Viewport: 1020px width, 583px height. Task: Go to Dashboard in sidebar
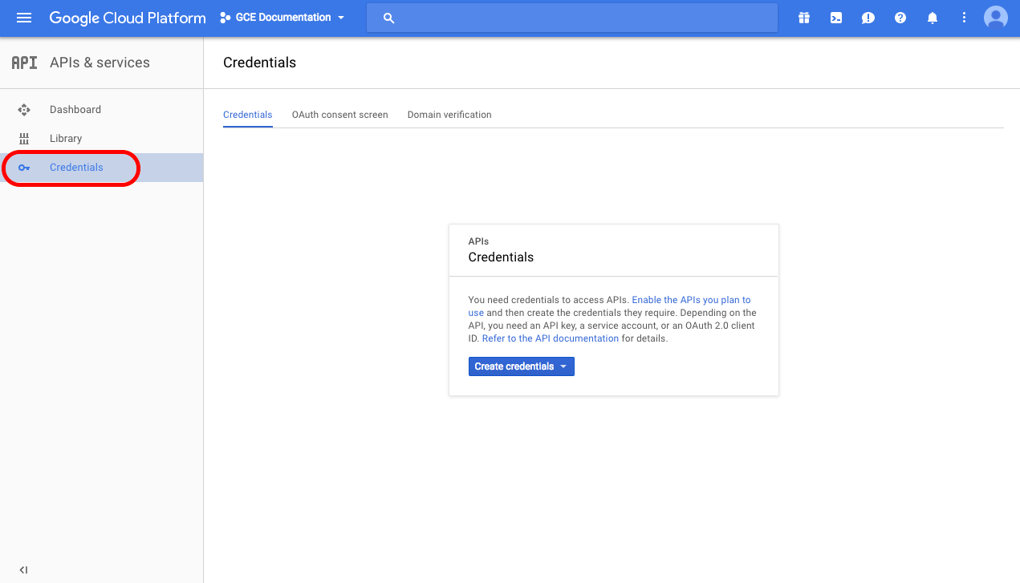point(101,110)
